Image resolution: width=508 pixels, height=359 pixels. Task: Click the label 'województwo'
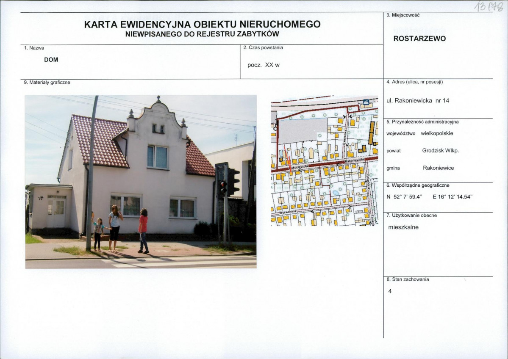[401, 134]
